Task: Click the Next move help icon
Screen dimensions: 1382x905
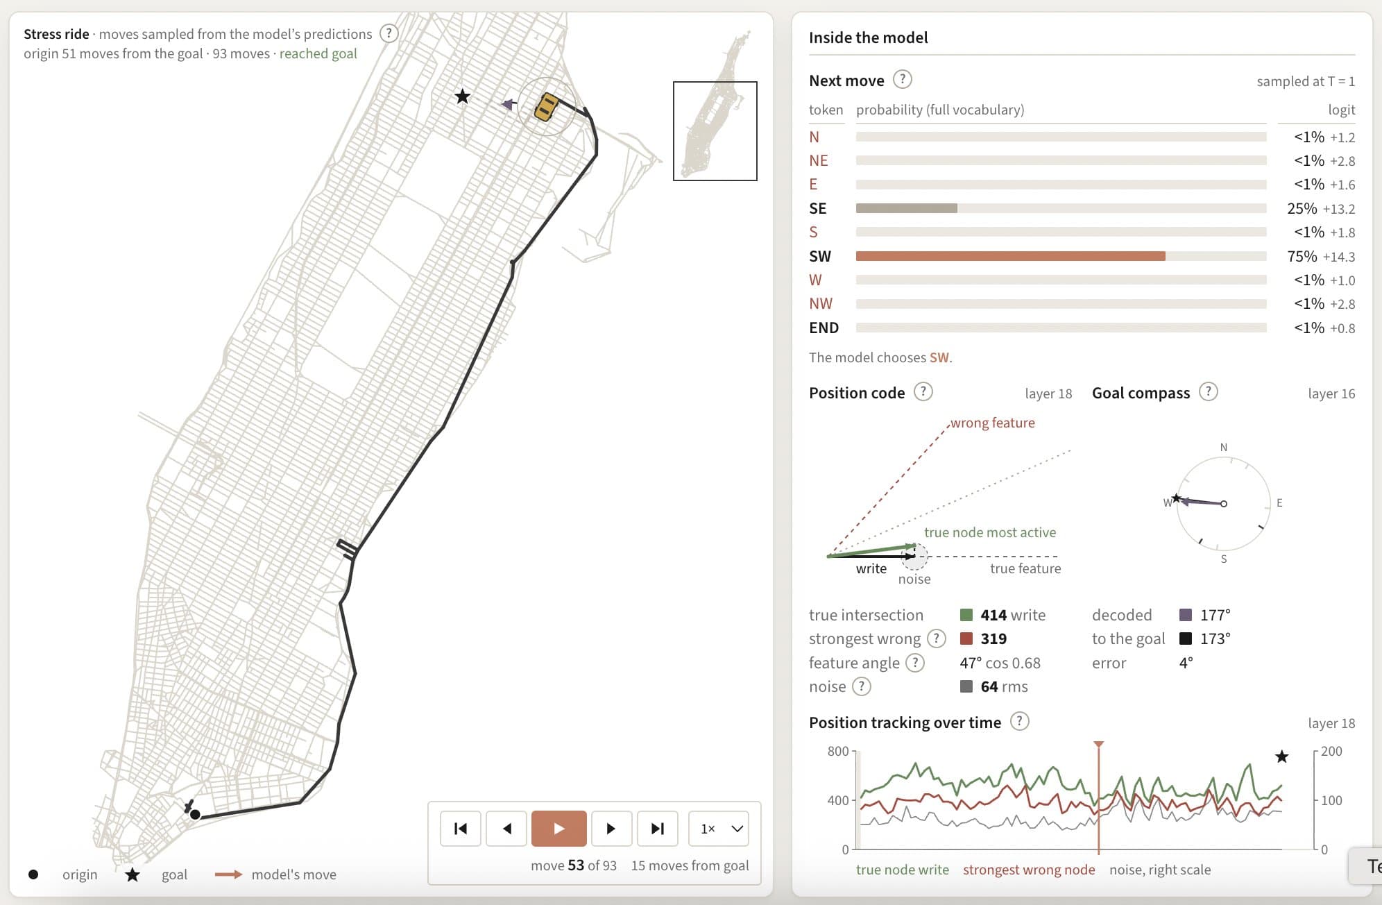Action: tap(902, 80)
